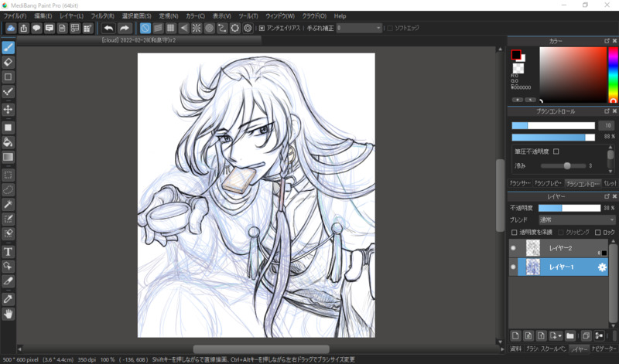
Task: Hide レイヤー1 visibility dot
Action: point(513,267)
